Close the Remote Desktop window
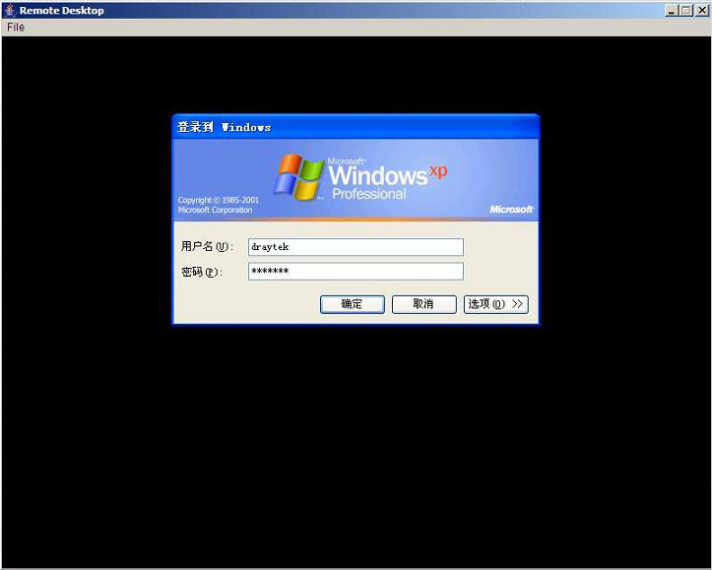 [x=701, y=11]
